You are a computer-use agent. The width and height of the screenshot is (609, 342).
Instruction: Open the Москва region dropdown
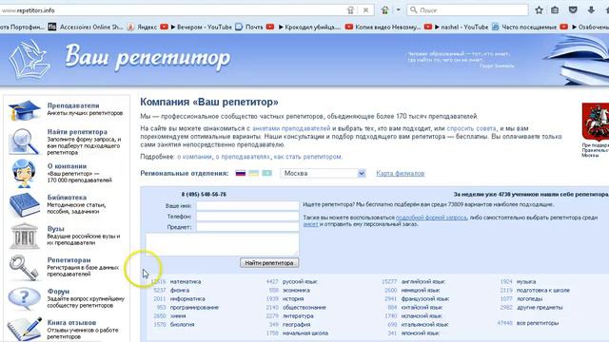pos(324,173)
